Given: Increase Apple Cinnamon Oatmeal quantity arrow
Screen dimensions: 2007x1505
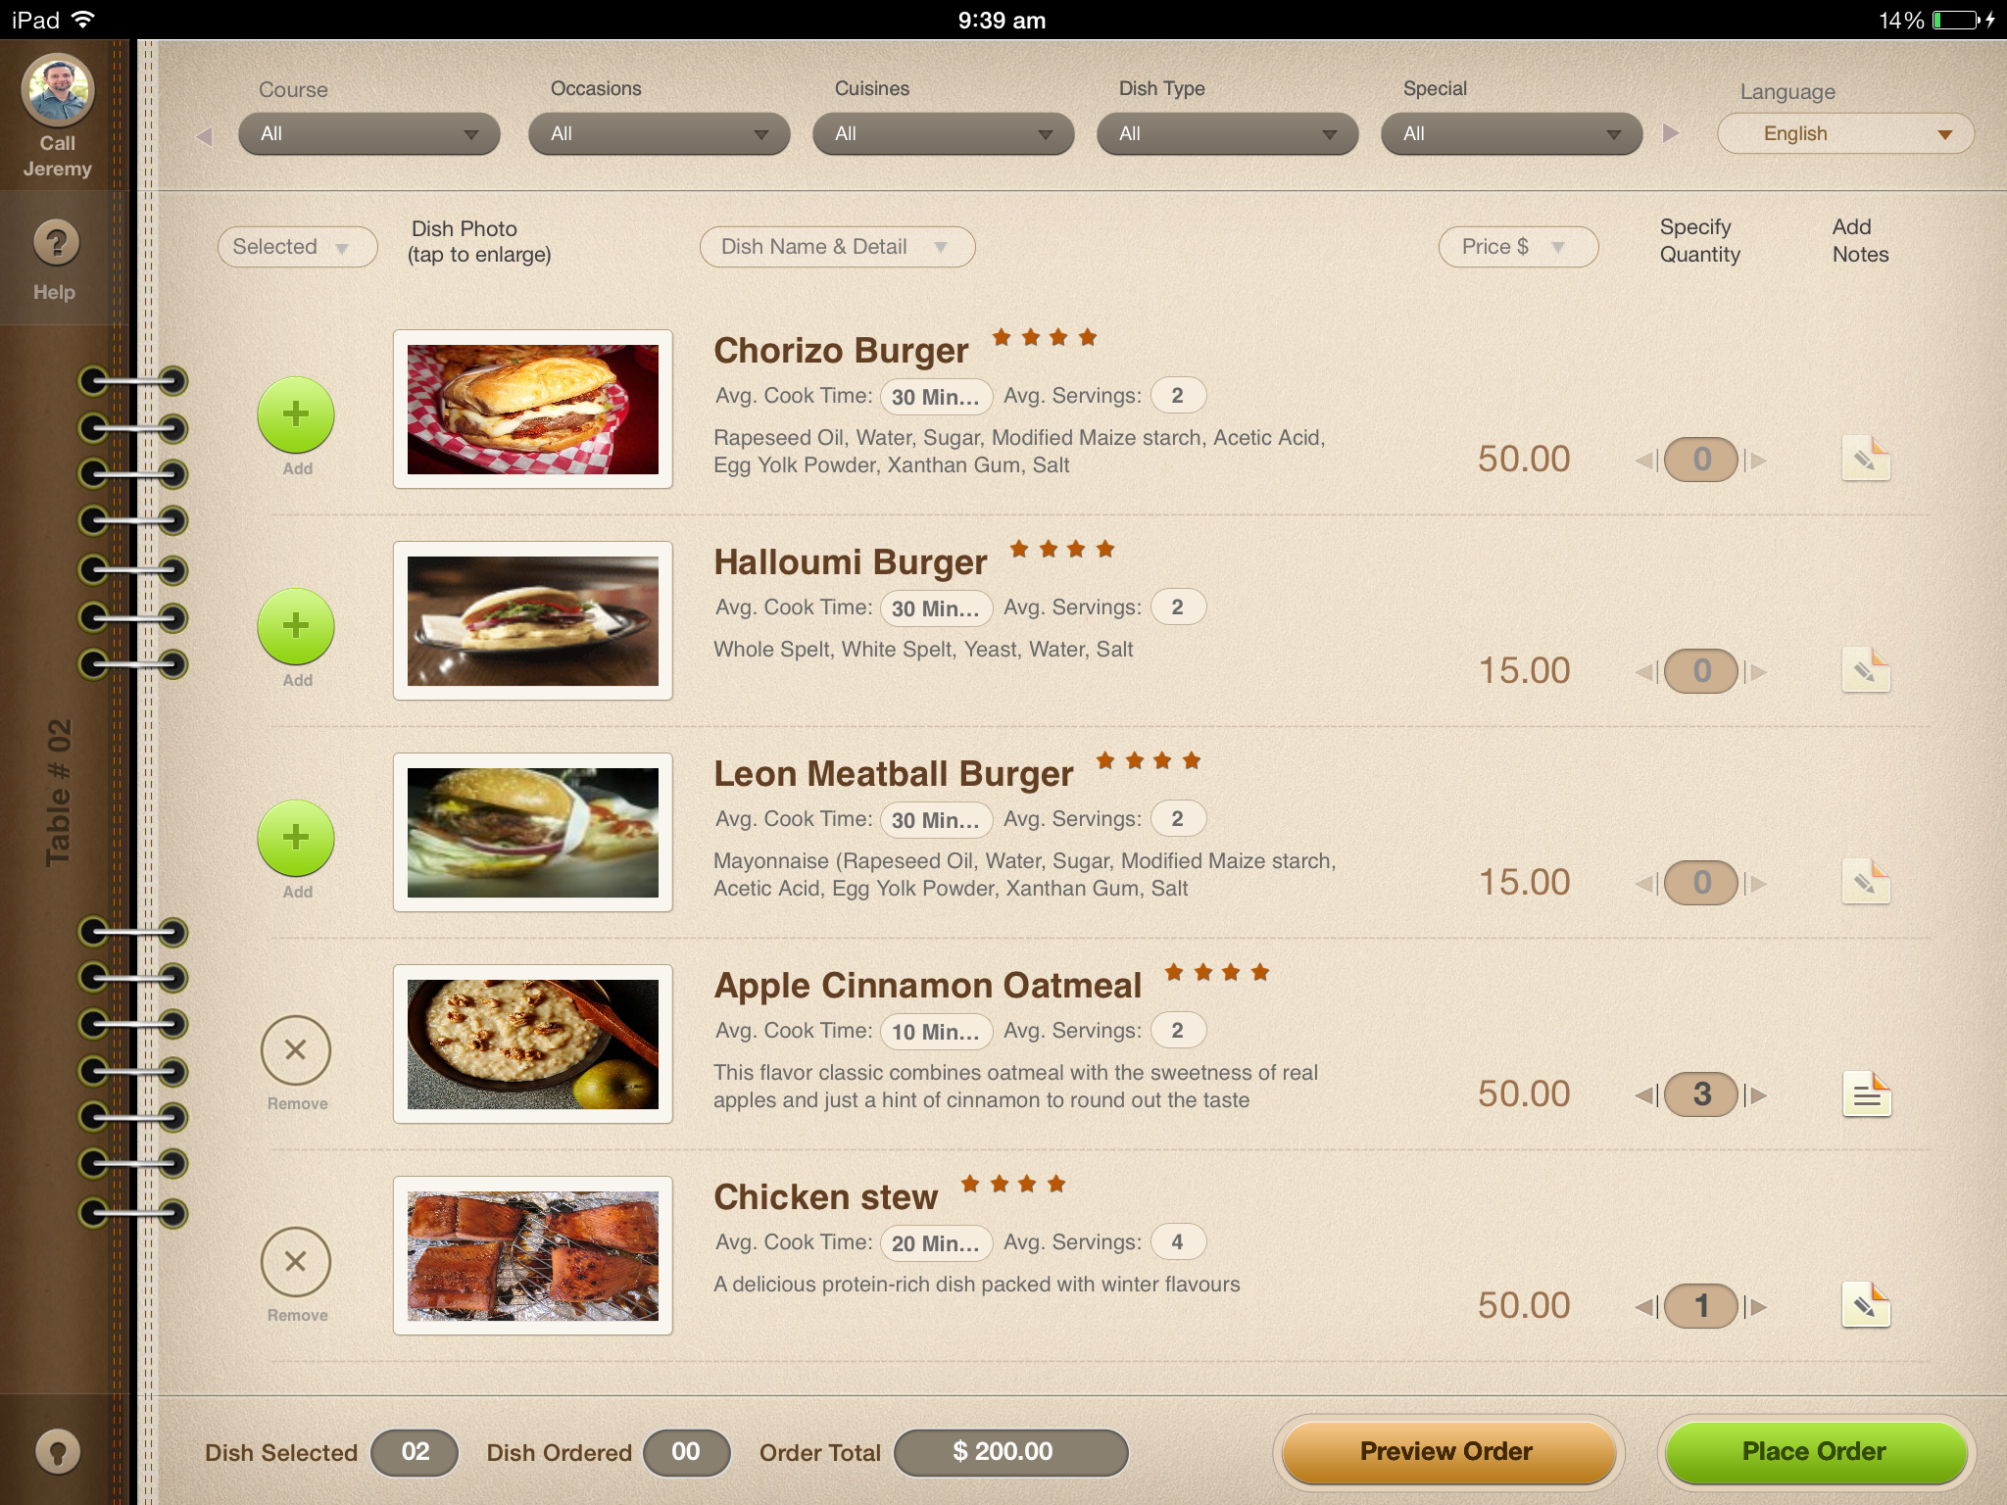Looking at the screenshot, I should coord(1757,1095).
